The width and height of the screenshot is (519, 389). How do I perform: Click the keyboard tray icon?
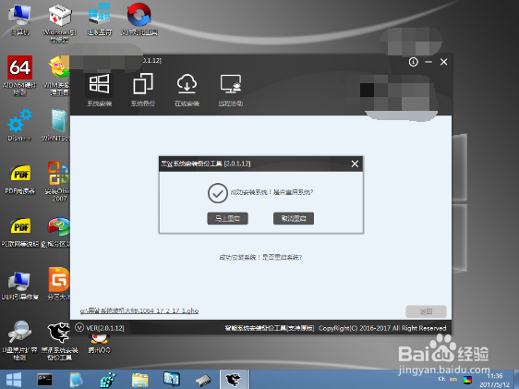click(453, 380)
